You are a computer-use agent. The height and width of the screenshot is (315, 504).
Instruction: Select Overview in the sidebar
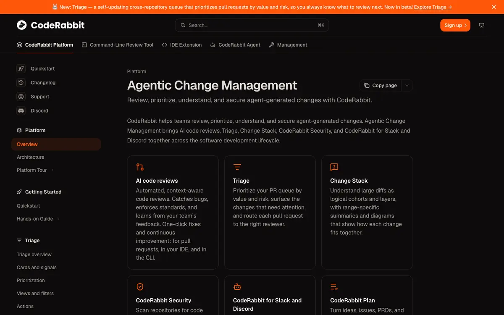coord(56,144)
